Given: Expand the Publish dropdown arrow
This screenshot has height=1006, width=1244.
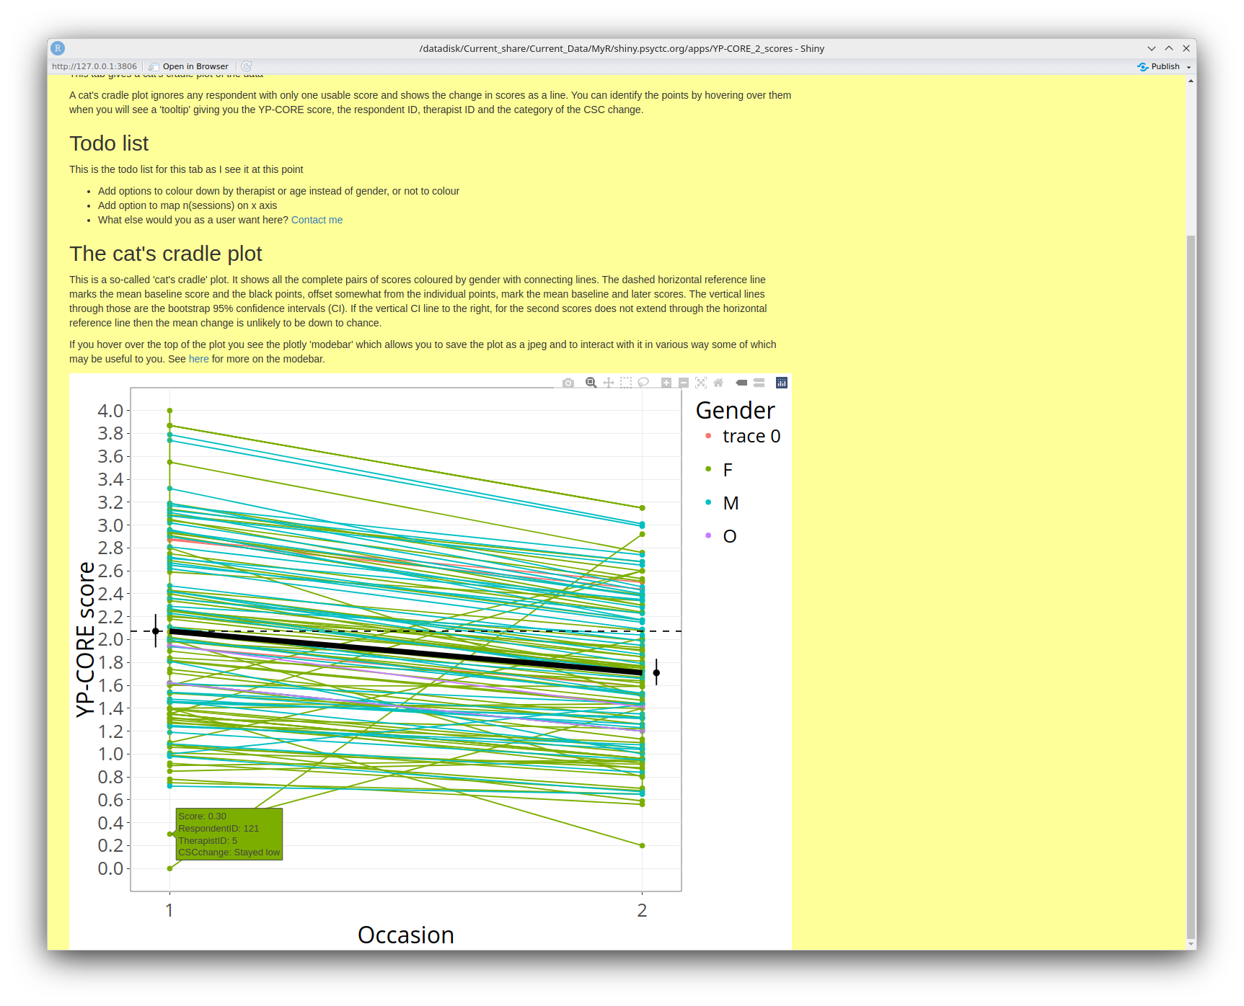Looking at the screenshot, I should click(x=1188, y=67).
